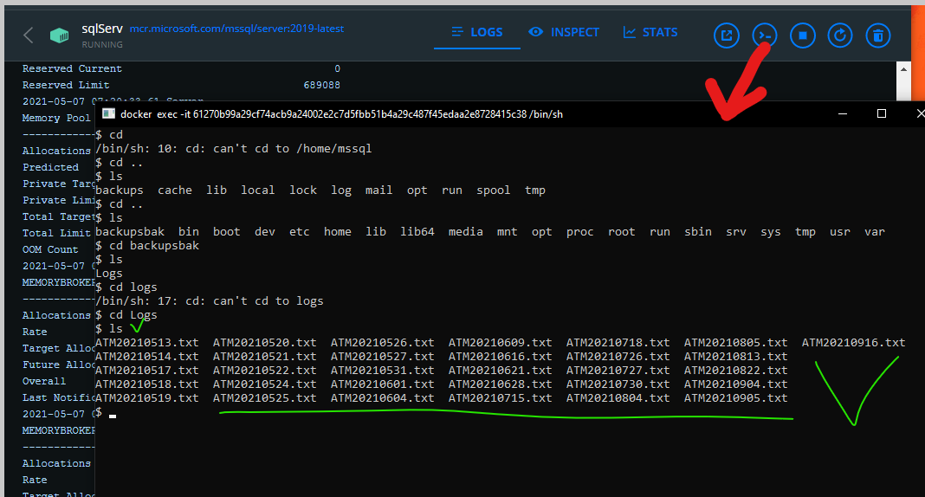Open the mcr.microsoft.com/mssql/server:2019-latest image link
This screenshot has width=925, height=497.
236,29
